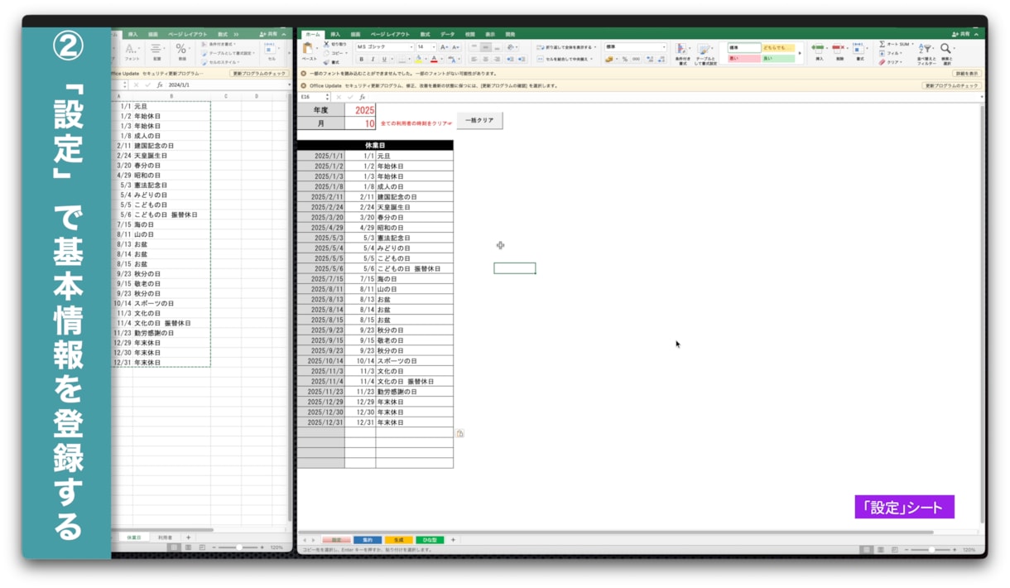Screen dimensions: 1010x588
Task: Open the 検索と選択 magnifier icon
Action: tap(945, 49)
